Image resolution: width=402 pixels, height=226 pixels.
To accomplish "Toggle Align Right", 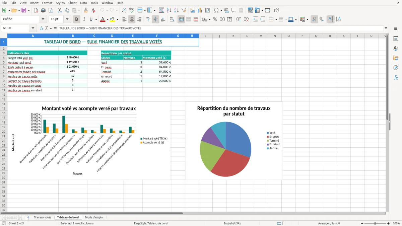I will (x=139, y=19).
